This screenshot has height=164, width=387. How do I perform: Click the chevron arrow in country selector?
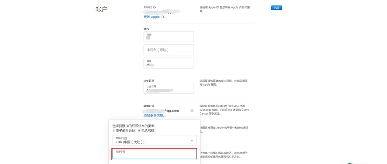coord(192,140)
